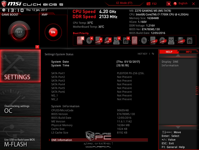Change language via English label

pyautogui.click(x=183, y=4)
